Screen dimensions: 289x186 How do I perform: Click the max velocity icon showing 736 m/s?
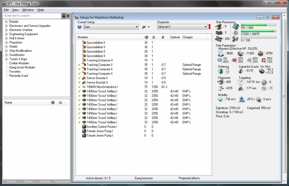point(220,99)
